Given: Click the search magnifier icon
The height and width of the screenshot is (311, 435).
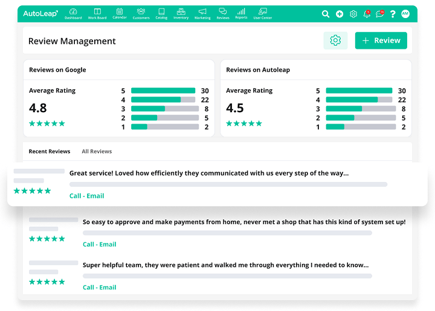Looking at the screenshot, I should (x=326, y=14).
